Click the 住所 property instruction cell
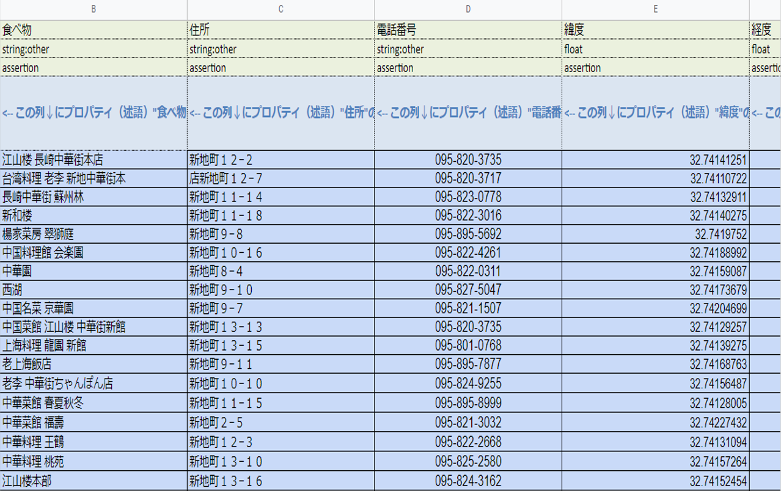This screenshot has height=491, width=781. (x=280, y=114)
